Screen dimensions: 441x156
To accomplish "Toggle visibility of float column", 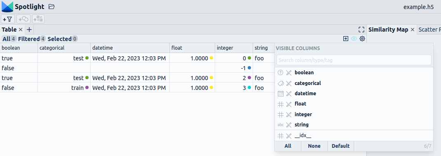I will pyautogui.click(x=289, y=104).
